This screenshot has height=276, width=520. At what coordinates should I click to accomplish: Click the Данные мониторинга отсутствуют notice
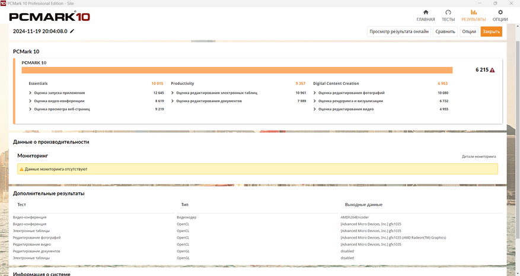pyautogui.click(x=257, y=169)
